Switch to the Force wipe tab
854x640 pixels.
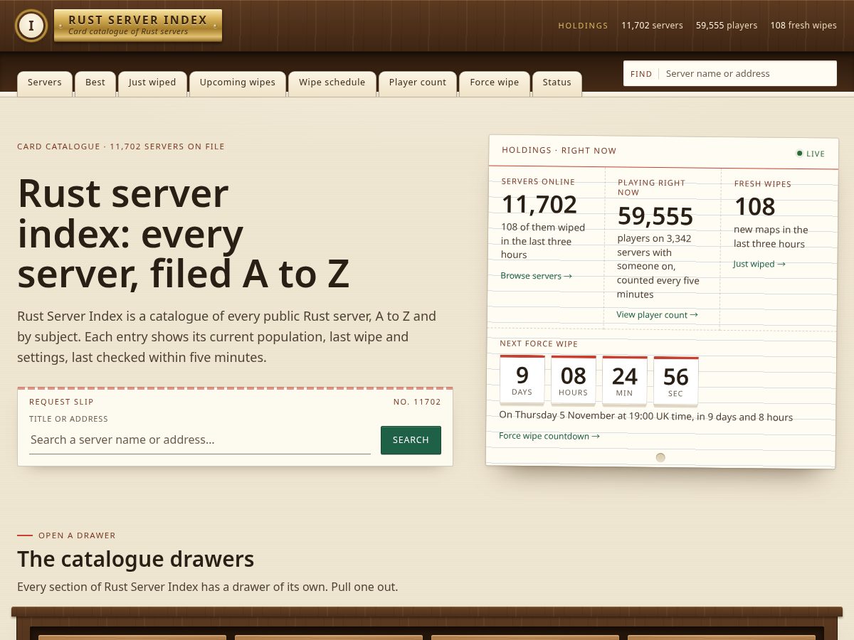[x=495, y=82]
